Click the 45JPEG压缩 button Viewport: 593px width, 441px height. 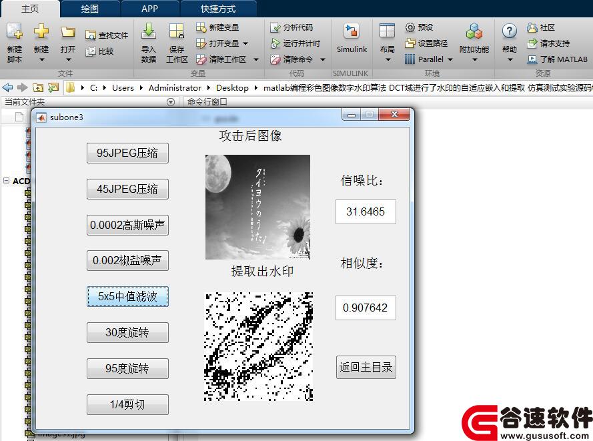click(x=127, y=189)
